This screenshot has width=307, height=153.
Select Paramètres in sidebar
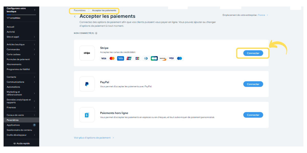click(21, 120)
